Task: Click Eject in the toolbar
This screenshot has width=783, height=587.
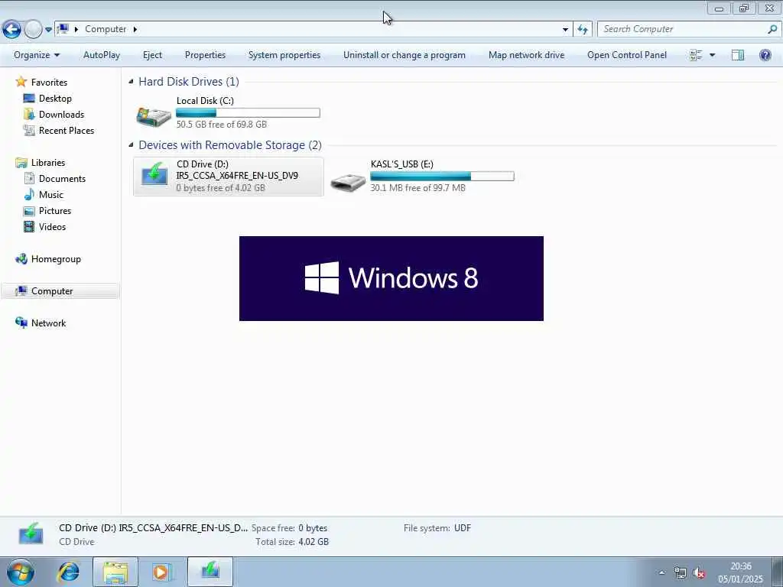Action: point(152,55)
